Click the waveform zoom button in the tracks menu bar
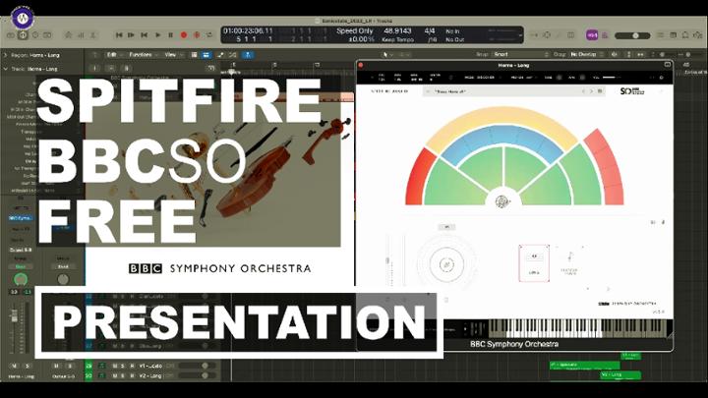This screenshot has height=398, width=708. (615, 55)
